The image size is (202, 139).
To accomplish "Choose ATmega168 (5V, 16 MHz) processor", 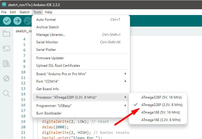I will click(x=160, y=112).
